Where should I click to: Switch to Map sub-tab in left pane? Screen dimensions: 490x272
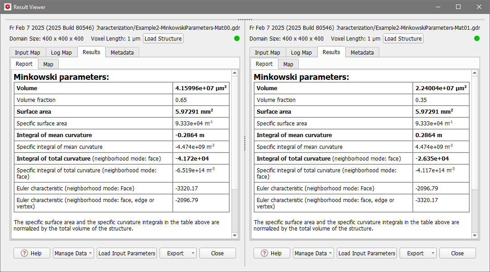48,64
